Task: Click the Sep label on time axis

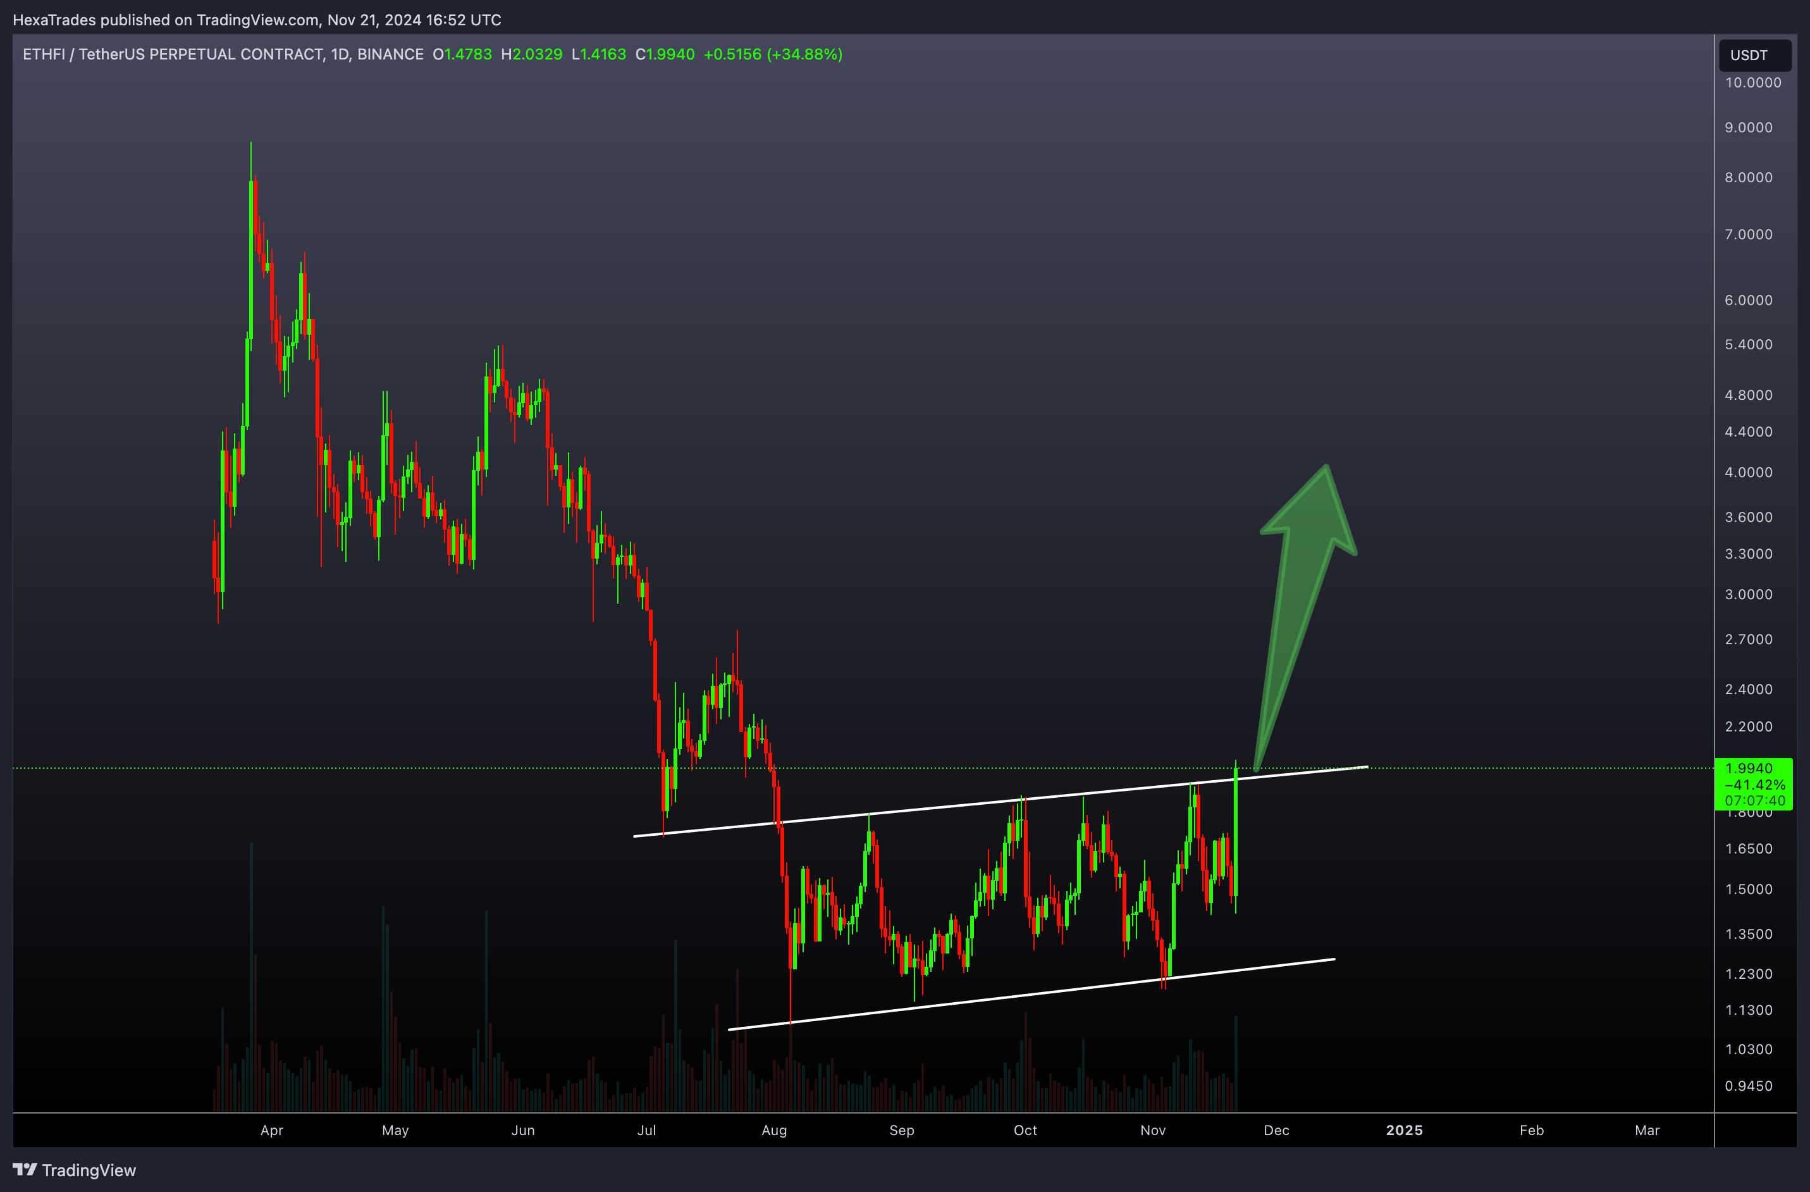Action: pos(902,1131)
